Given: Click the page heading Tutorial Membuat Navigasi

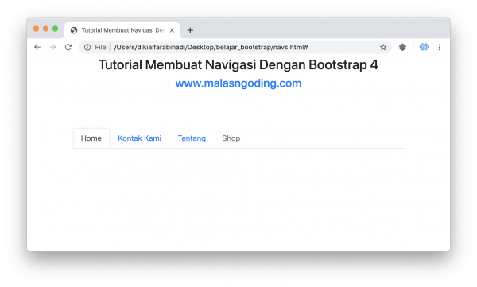Looking at the screenshot, I should (238, 65).
